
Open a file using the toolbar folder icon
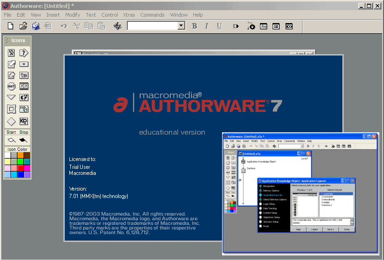[23, 26]
